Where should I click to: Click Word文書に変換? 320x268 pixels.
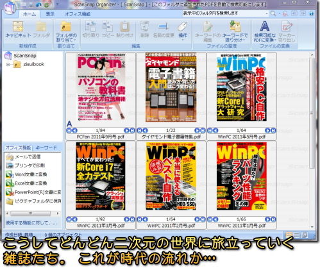coord(26,174)
